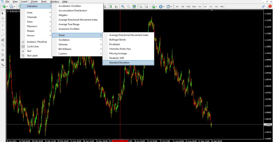Toggle chart shift
This screenshot has height=142, width=273.
(x=147, y=7)
